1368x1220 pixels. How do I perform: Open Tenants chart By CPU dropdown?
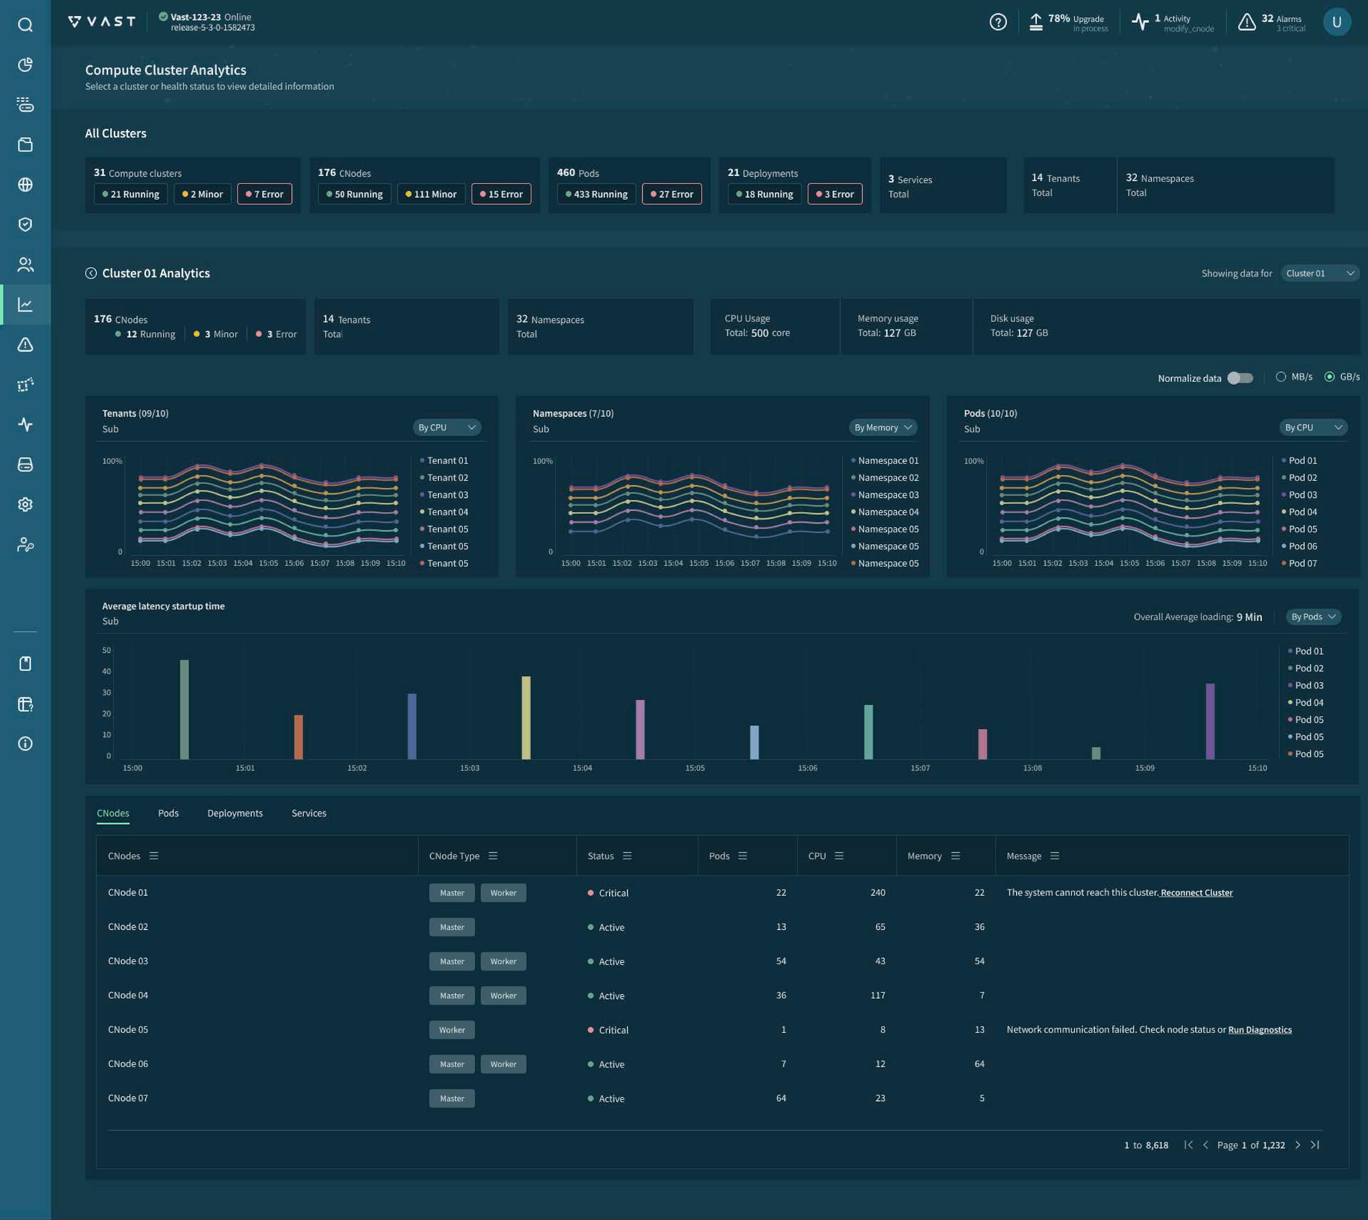(446, 427)
